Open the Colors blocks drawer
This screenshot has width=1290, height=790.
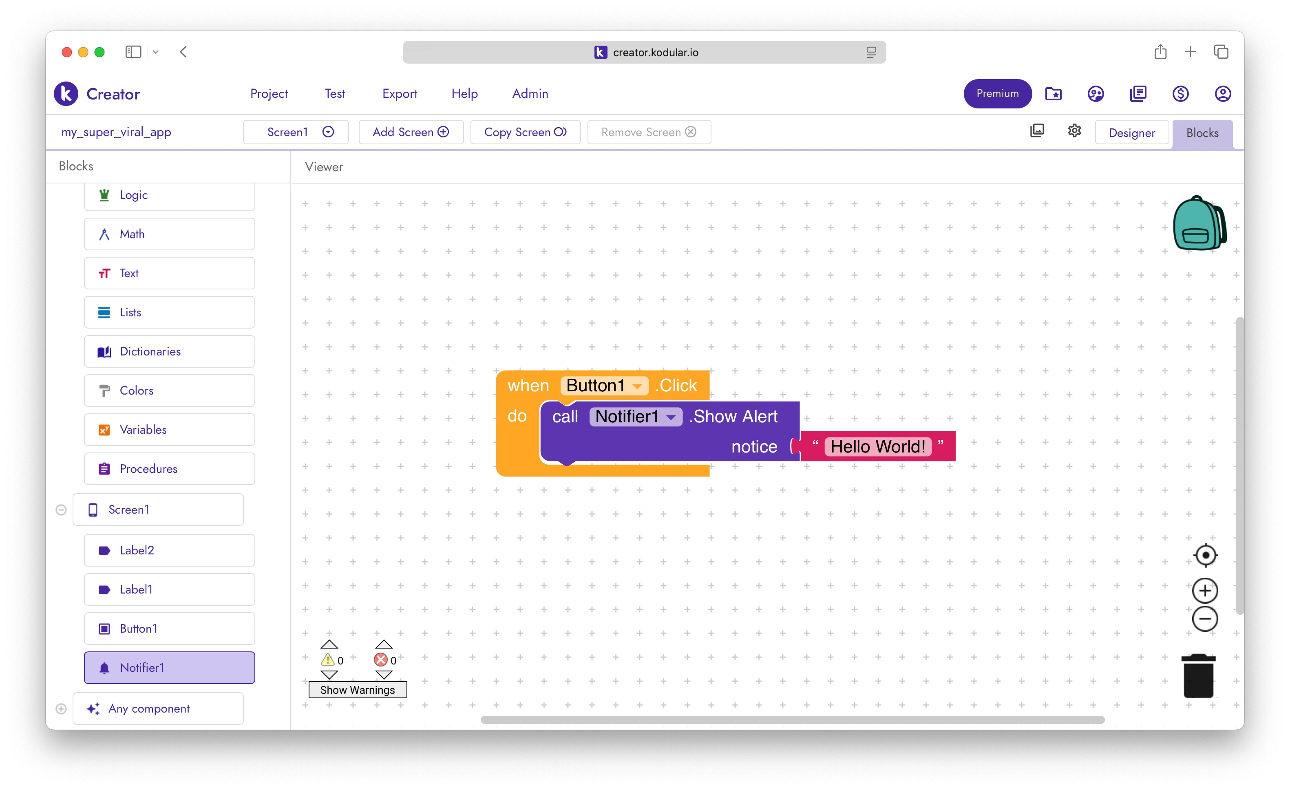pyautogui.click(x=168, y=390)
